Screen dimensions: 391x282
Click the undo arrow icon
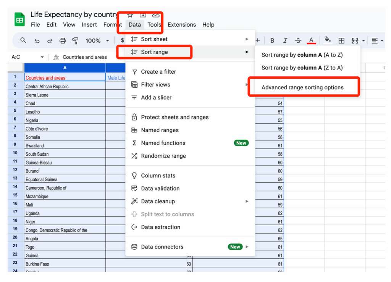tap(37, 40)
